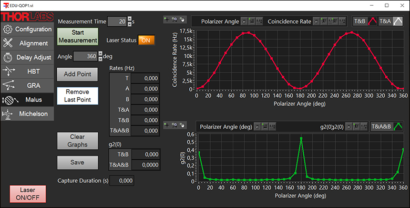Click Start Measurement button
Screen dimensions: 410x208
coord(78,37)
